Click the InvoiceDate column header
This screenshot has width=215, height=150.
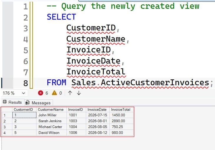(98, 110)
